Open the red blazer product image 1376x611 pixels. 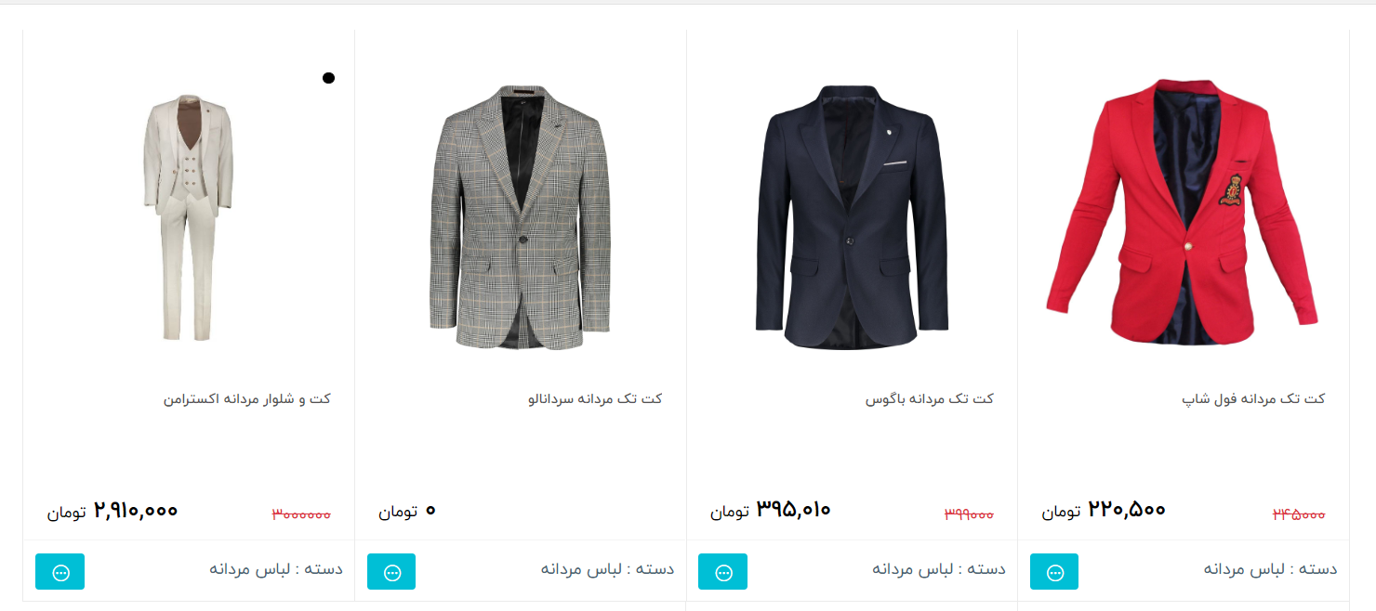[1183, 212]
